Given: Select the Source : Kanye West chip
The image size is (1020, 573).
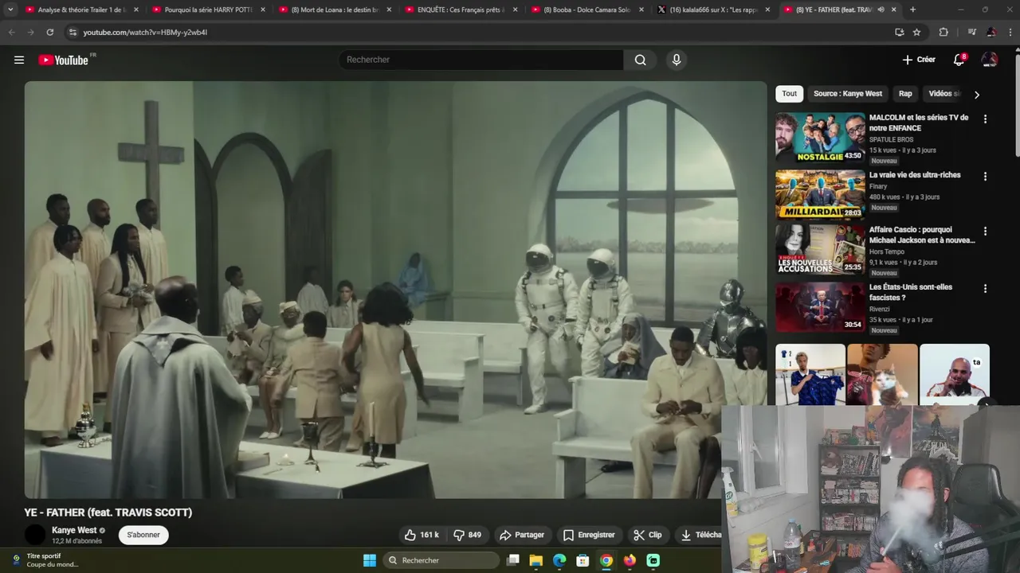Looking at the screenshot, I should click(848, 94).
